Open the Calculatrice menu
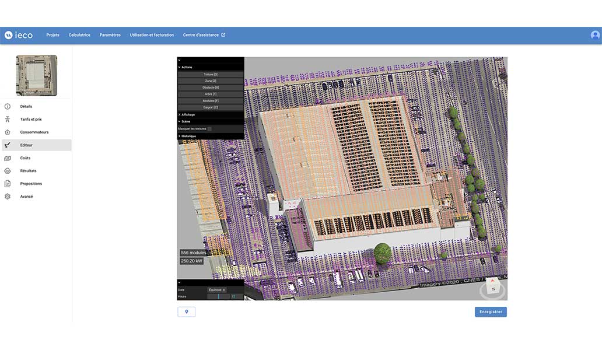602x350 pixels. pos(79,35)
